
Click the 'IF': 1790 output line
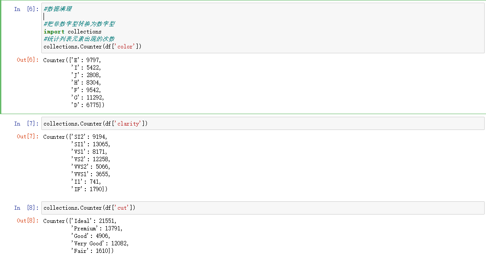(88, 189)
